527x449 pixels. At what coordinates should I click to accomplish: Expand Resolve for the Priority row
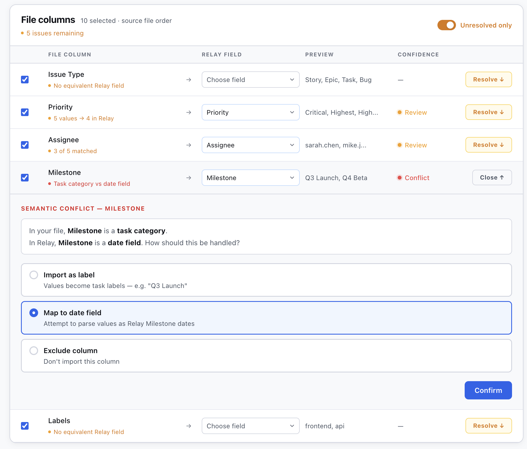(488, 112)
